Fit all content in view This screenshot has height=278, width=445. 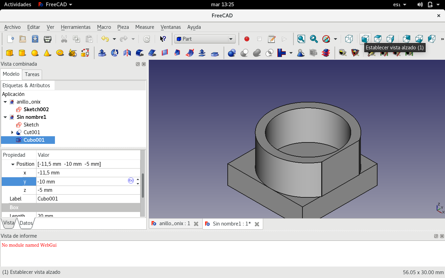[301, 39]
